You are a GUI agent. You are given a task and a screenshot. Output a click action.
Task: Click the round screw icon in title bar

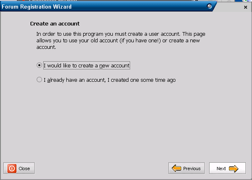[209, 6]
